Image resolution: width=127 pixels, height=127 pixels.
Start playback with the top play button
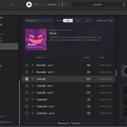click(29, 4)
